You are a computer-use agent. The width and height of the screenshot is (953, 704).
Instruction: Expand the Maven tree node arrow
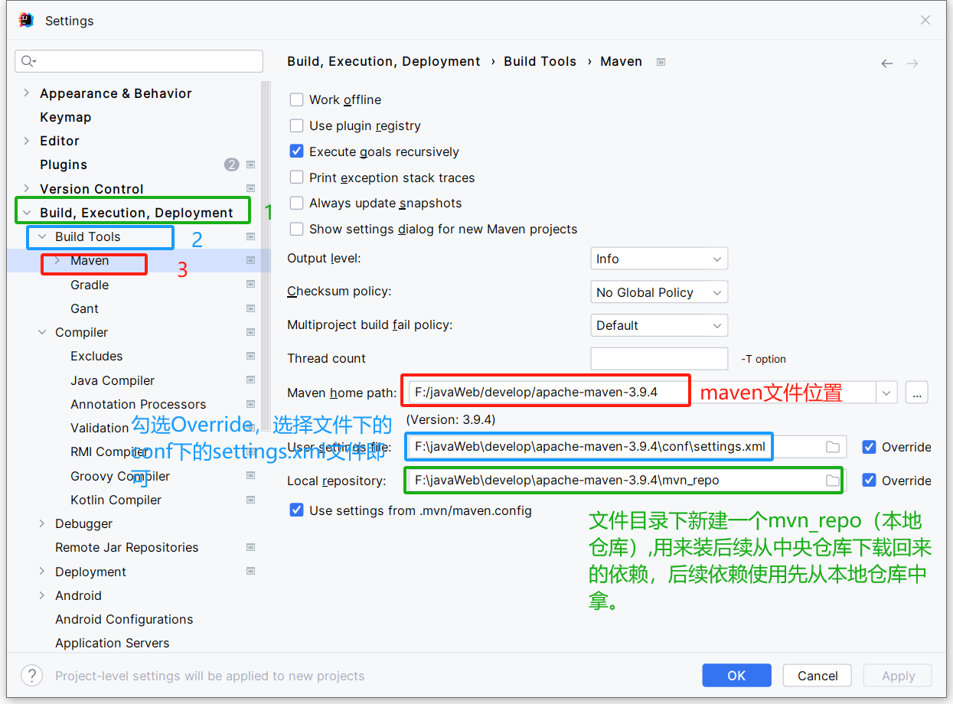click(x=57, y=260)
